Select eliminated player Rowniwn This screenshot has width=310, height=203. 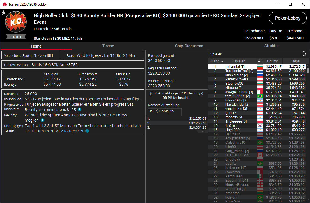click(257, 172)
